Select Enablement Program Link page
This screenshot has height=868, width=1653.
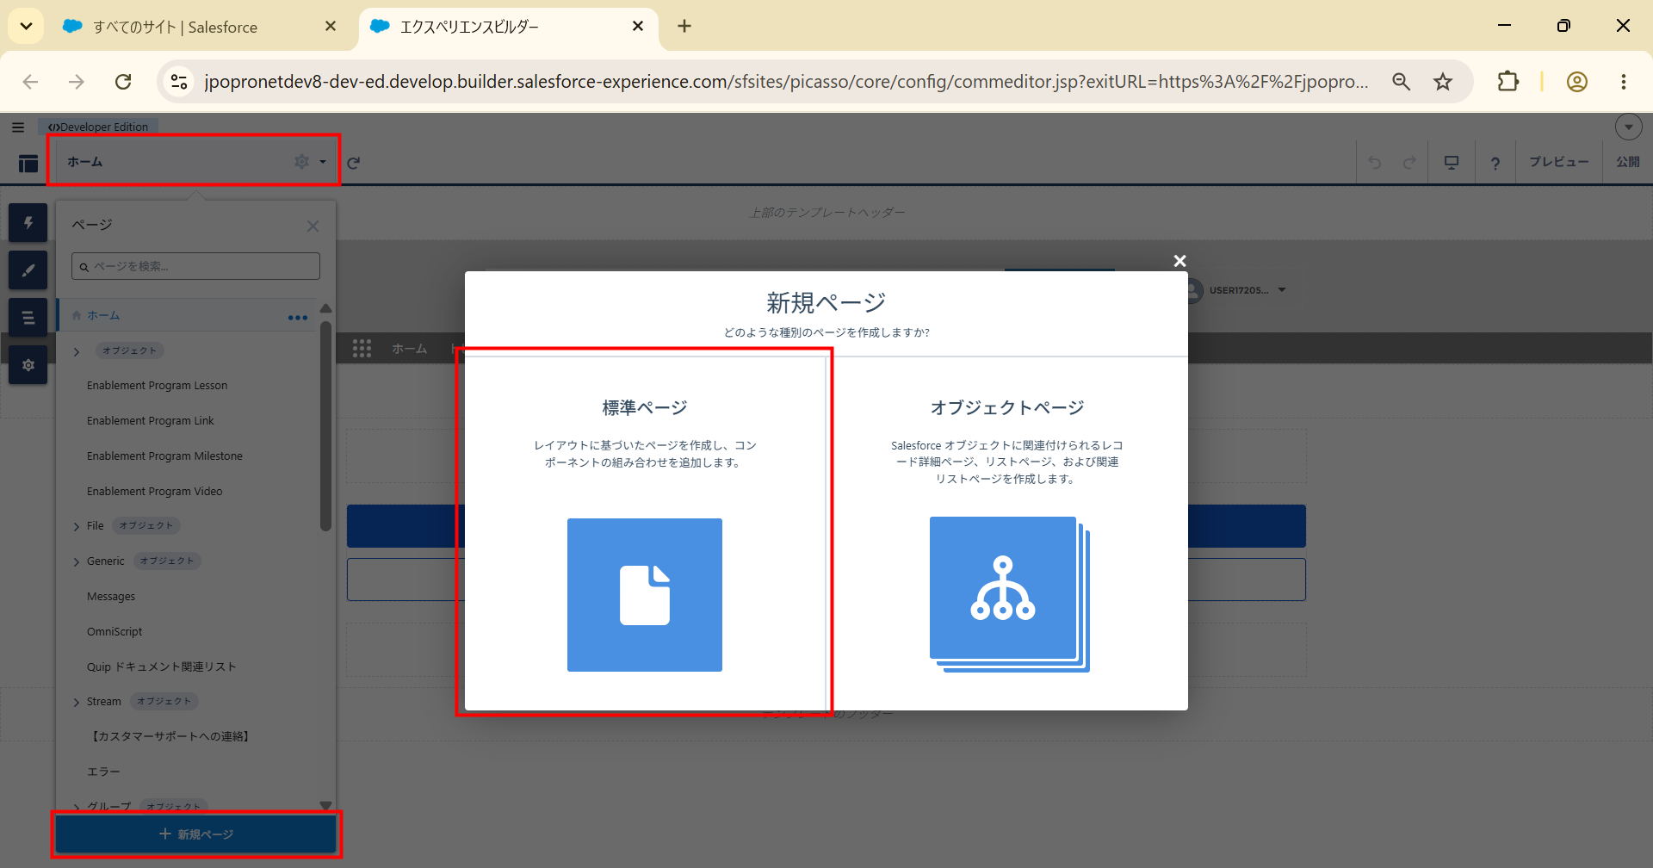click(150, 421)
